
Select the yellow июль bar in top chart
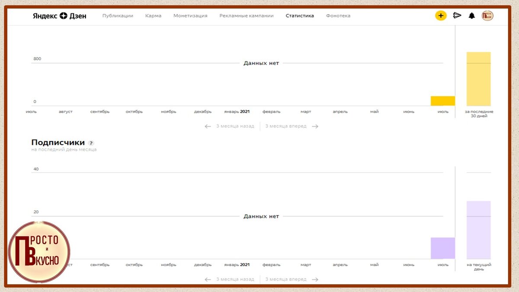pos(443,101)
